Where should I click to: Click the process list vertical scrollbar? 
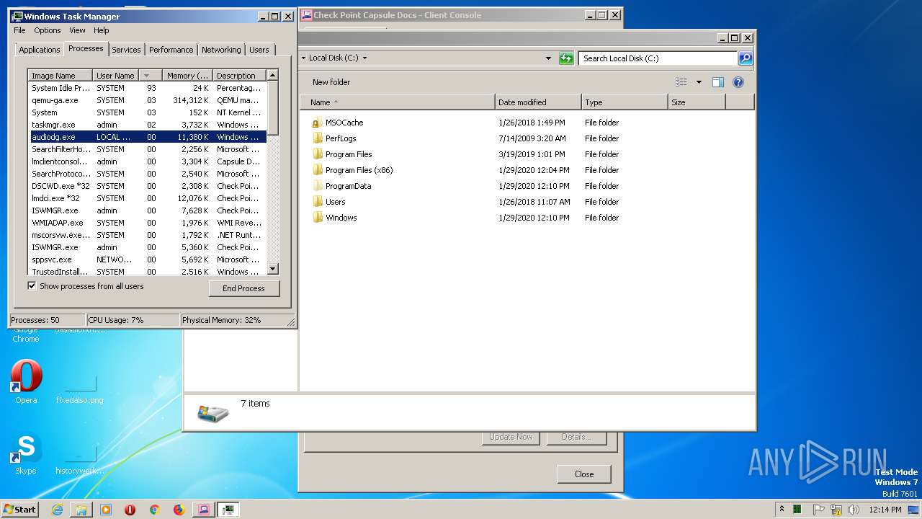tap(272, 172)
